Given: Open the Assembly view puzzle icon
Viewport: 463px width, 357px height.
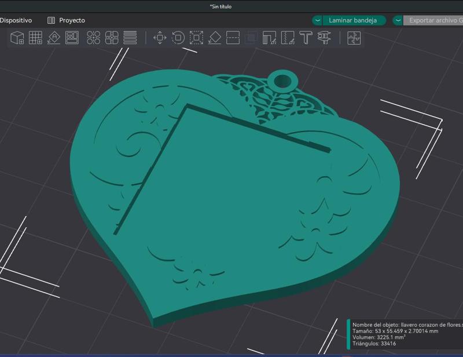Looking at the screenshot, I should pyautogui.click(x=354, y=38).
